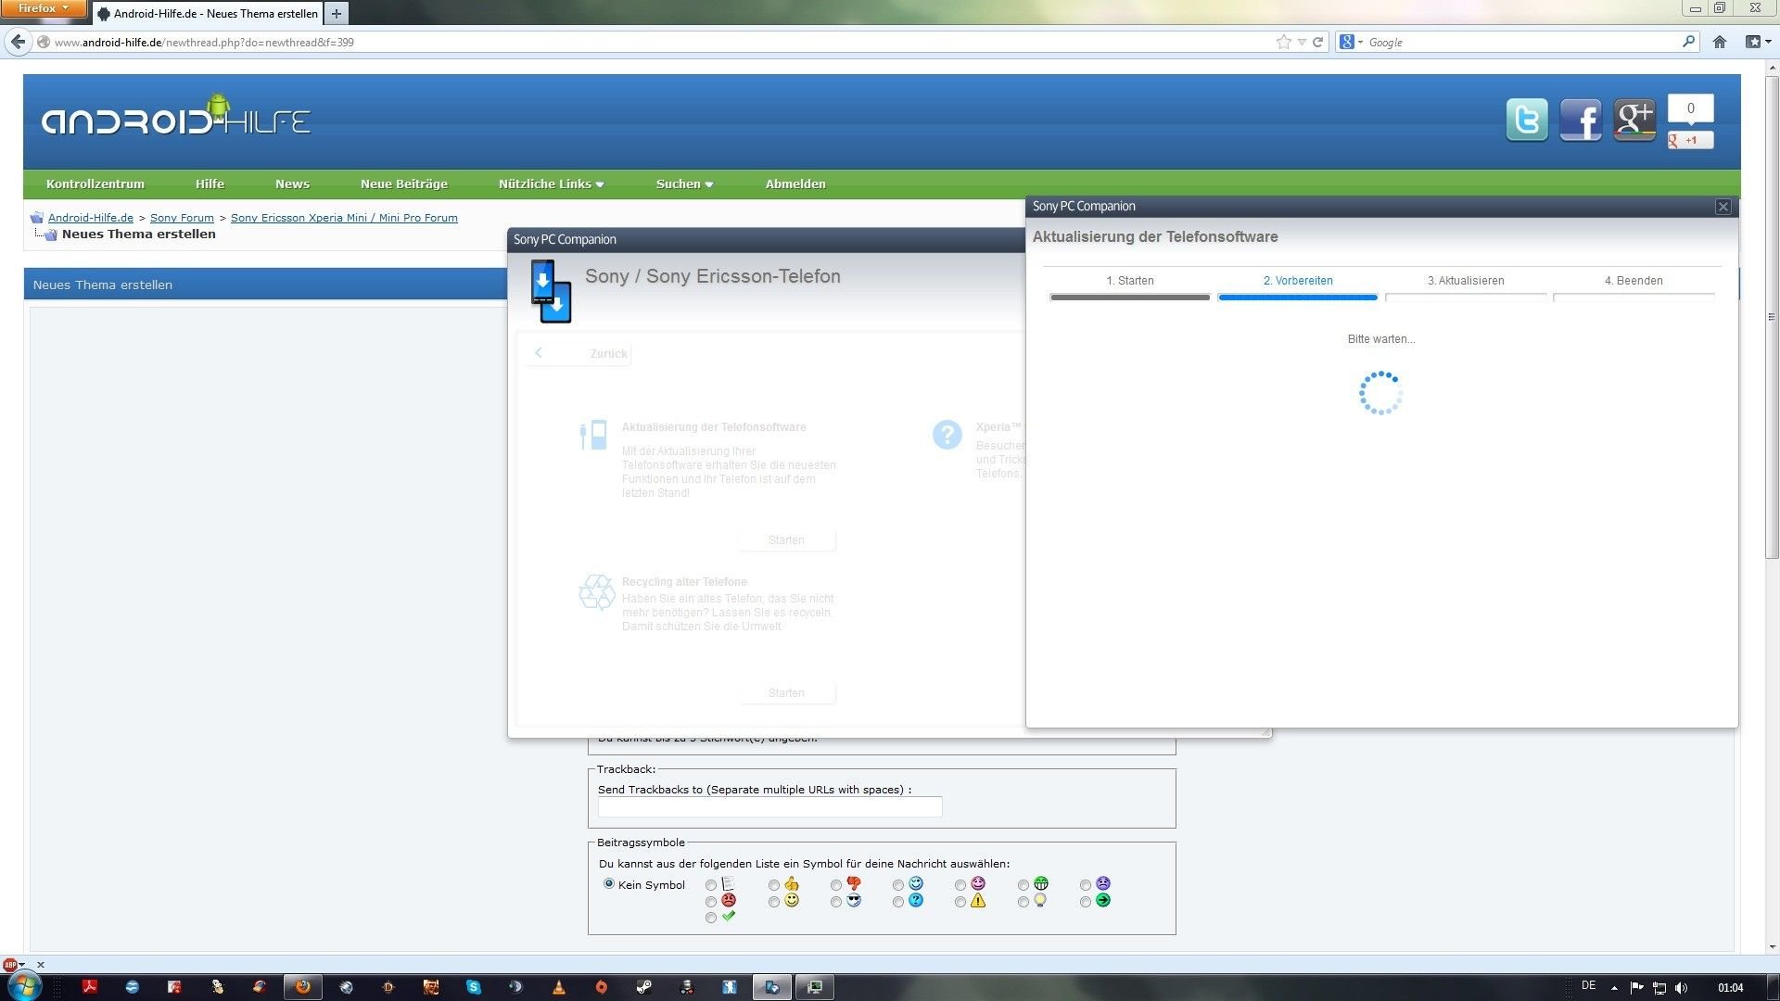Click the Android-Hilfe logo

coord(176,116)
